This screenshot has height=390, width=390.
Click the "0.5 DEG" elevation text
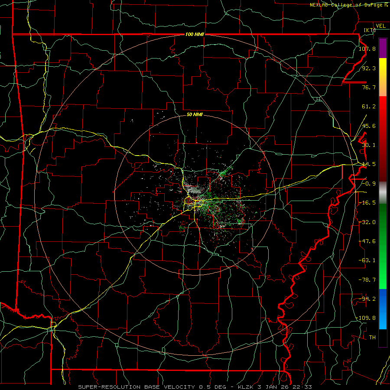point(212,387)
